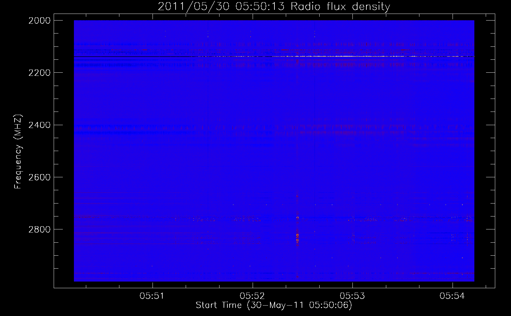Click the red burst near 2820 MHz after 05:52

pos(297,239)
